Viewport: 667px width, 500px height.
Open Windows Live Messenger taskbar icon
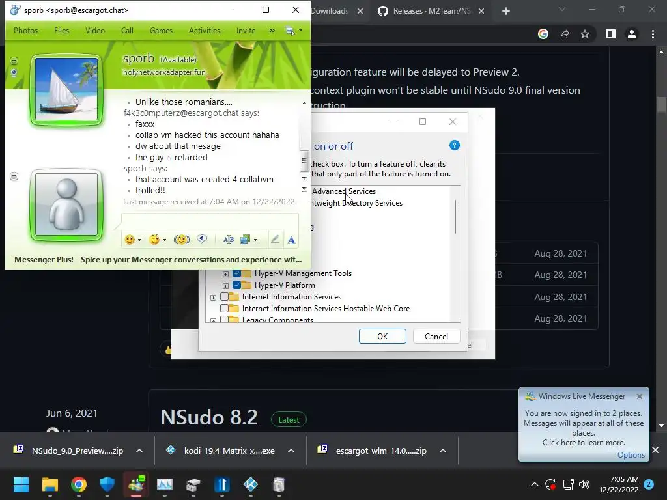coord(136,484)
